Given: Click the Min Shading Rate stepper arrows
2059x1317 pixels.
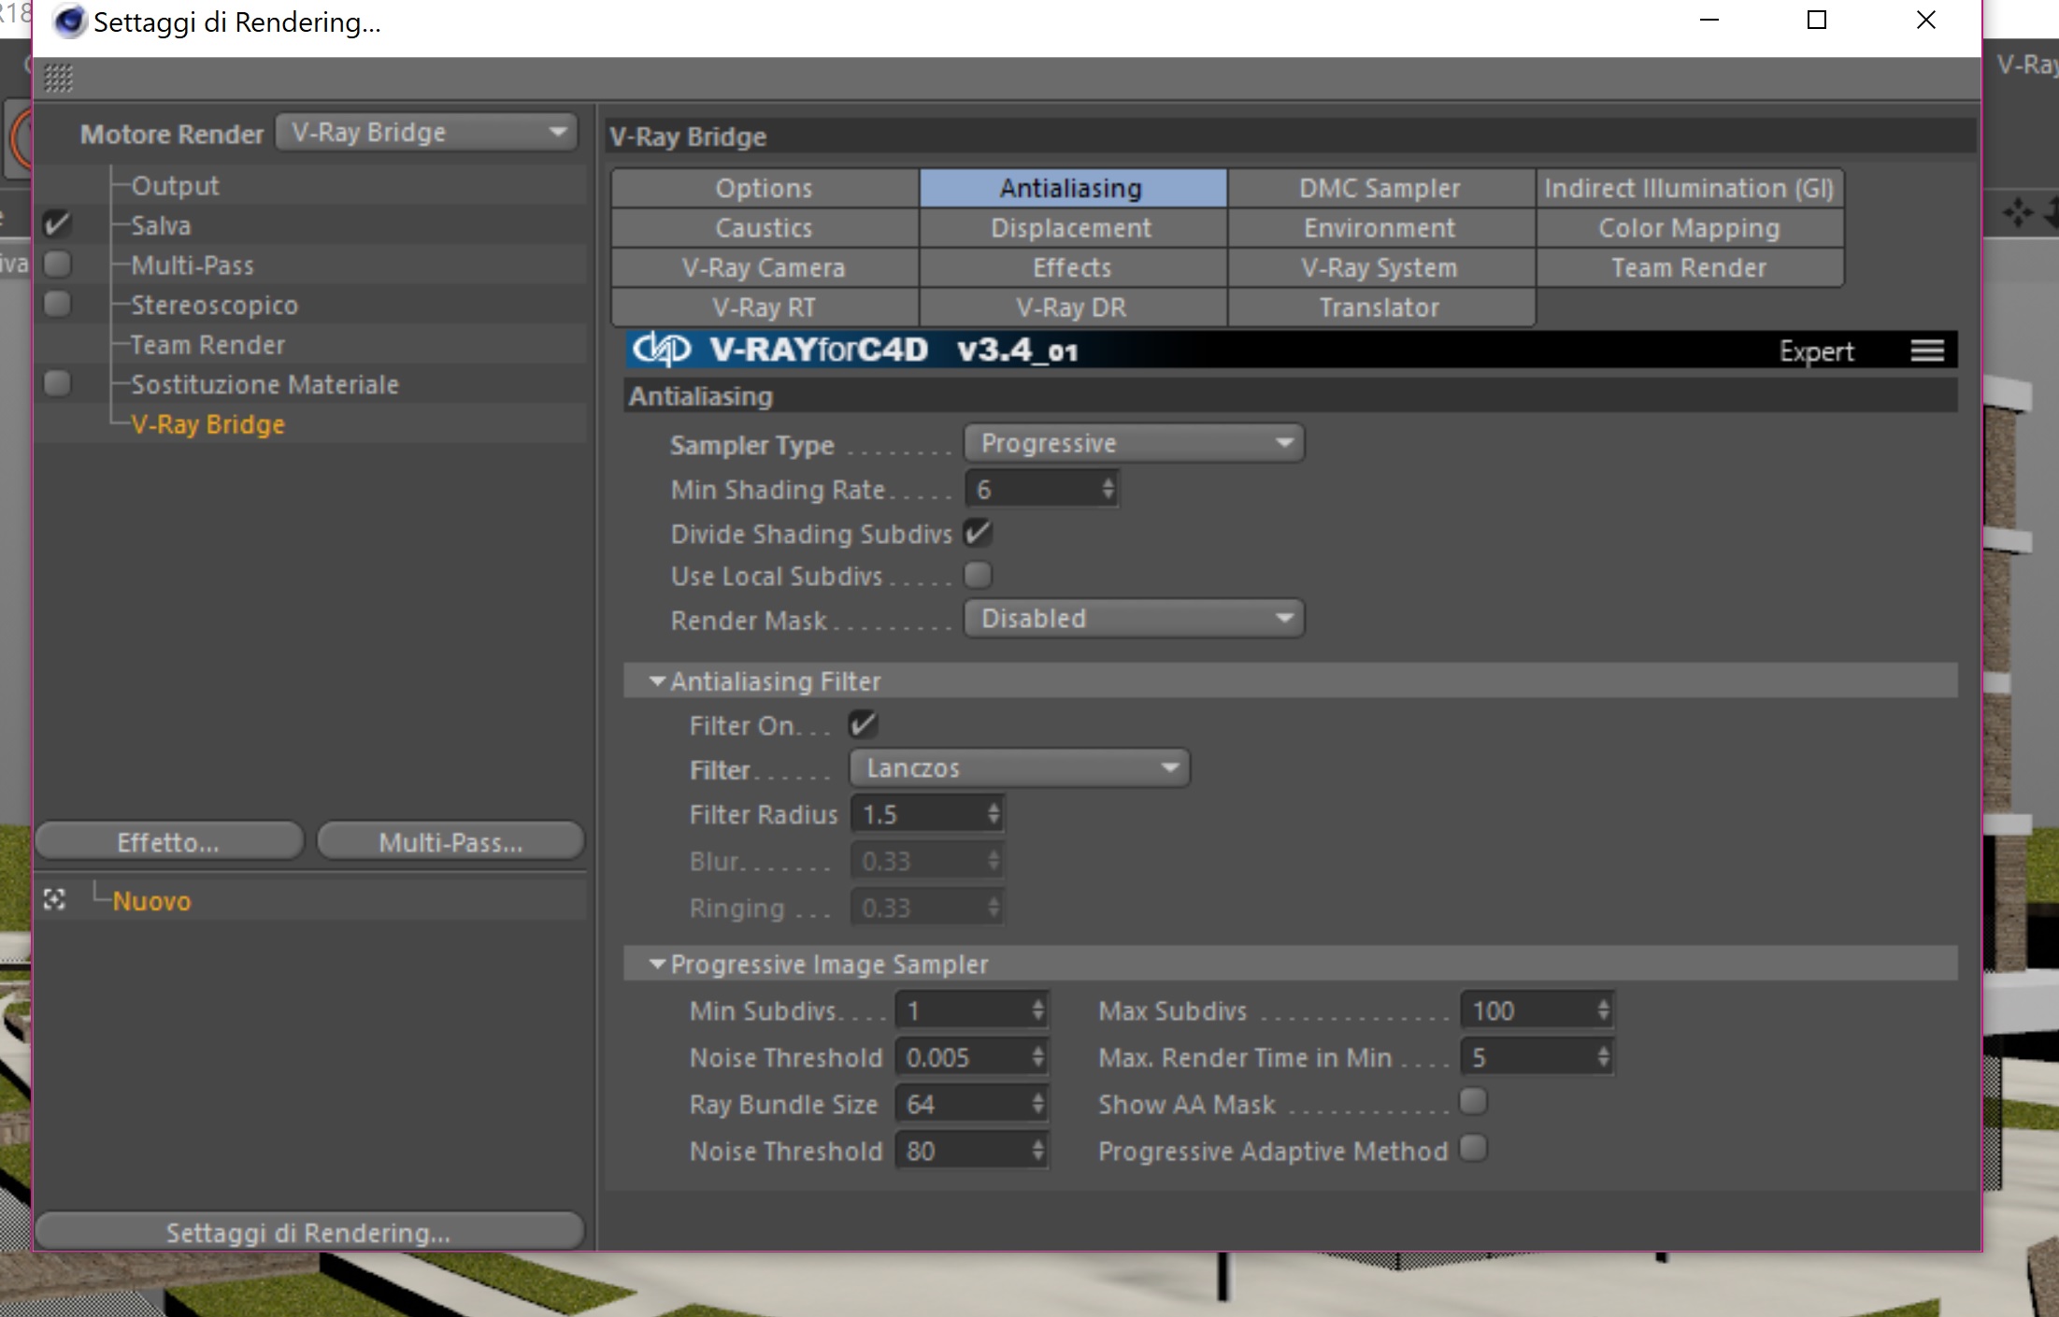Looking at the screenshot, I should coord(1108,489).
